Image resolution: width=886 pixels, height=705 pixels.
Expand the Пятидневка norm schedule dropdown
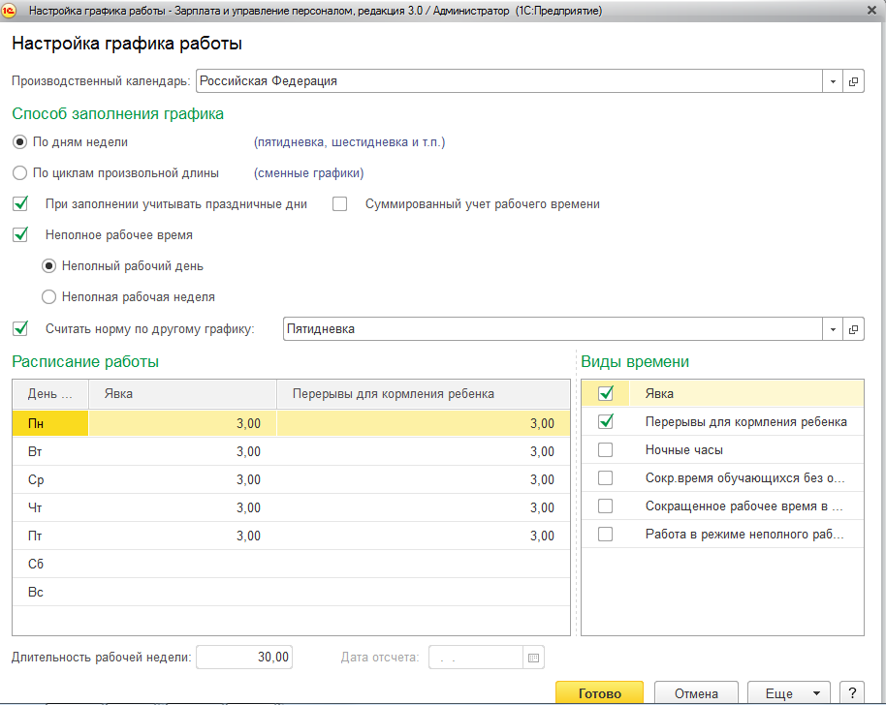pos(833,329)
